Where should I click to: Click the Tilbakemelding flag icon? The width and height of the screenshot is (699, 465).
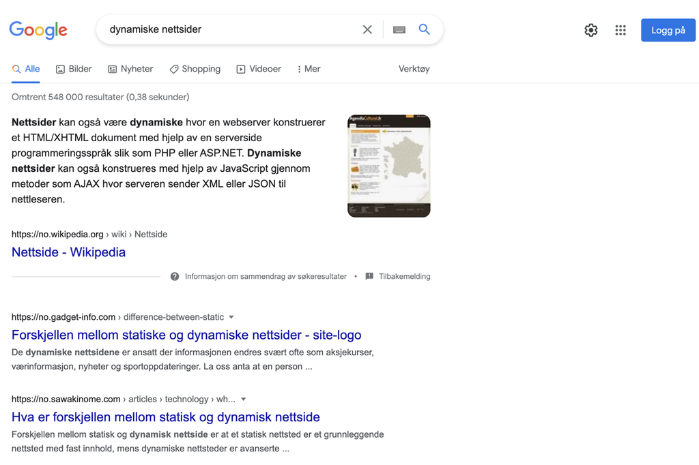(369, 276)
